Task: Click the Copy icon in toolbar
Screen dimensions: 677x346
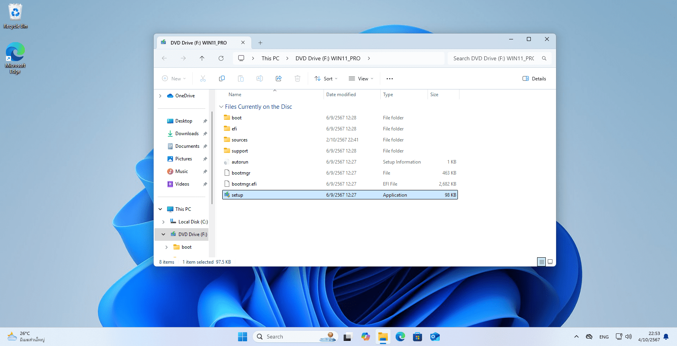Action: pos(222,78)
